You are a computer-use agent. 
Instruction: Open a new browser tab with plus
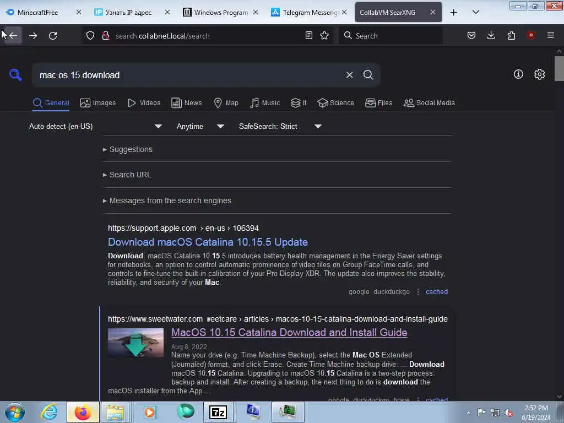[x=454, y=13]
